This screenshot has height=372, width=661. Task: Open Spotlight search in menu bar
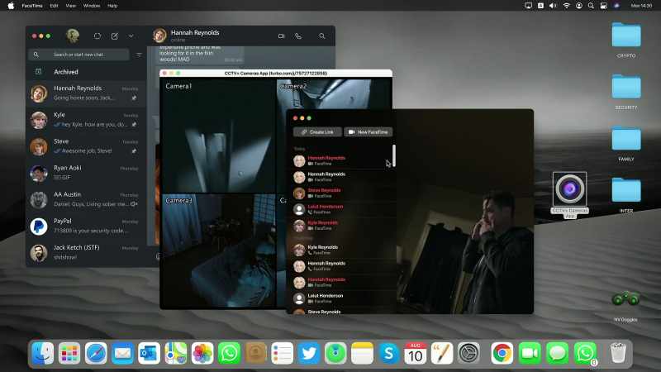(591, 6)
